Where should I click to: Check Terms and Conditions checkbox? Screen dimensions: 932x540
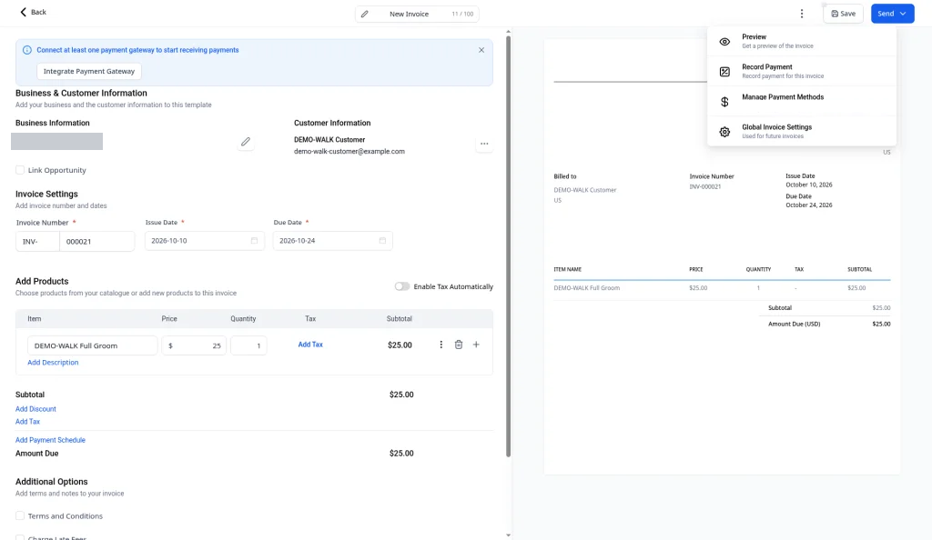click(20, 515)
